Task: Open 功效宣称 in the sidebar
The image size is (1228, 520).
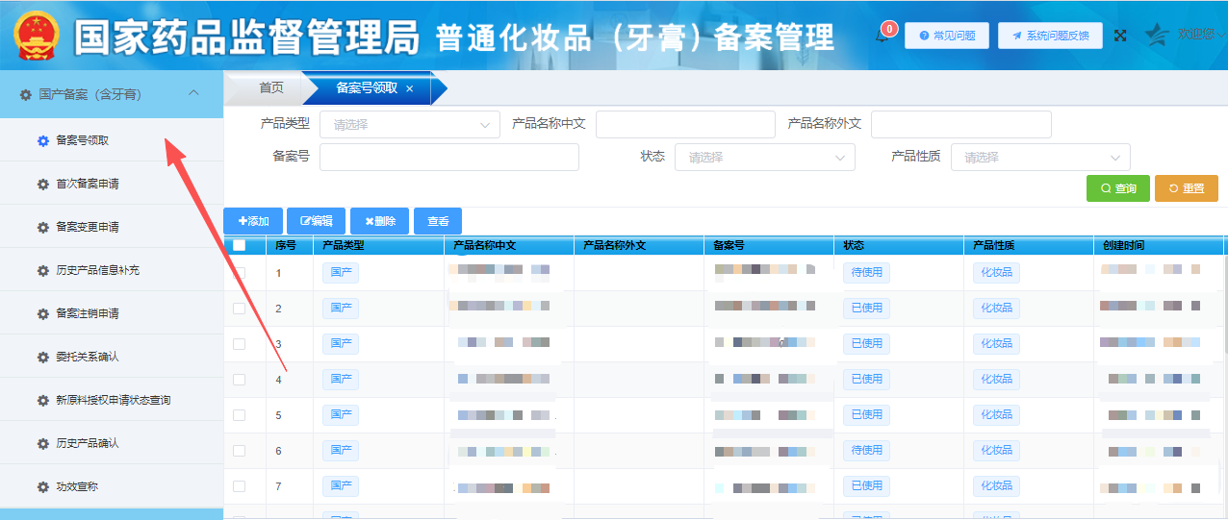Action: [x=112, y=486]
